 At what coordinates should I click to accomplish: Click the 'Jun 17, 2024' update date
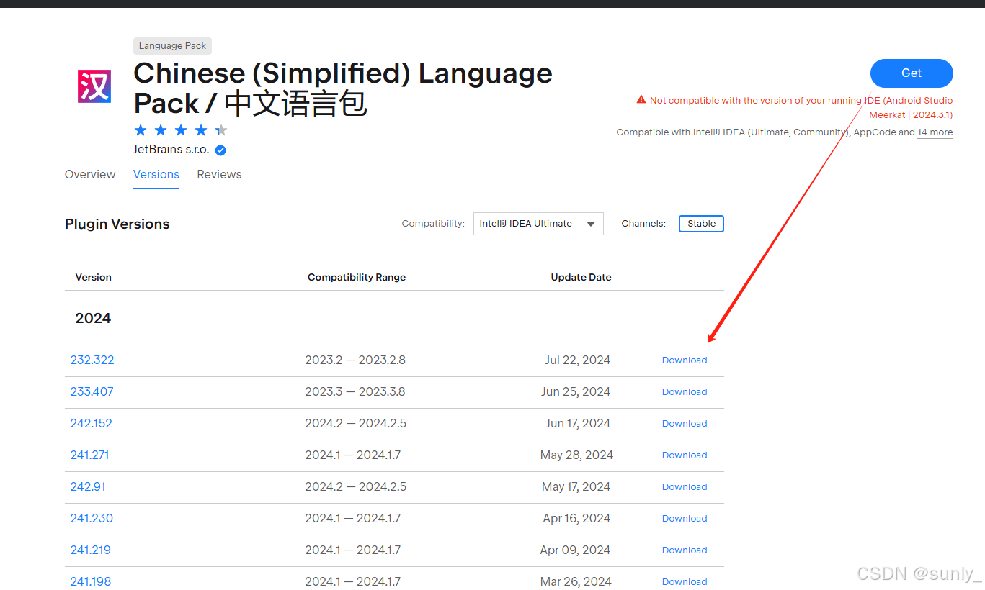pos(578,423)
